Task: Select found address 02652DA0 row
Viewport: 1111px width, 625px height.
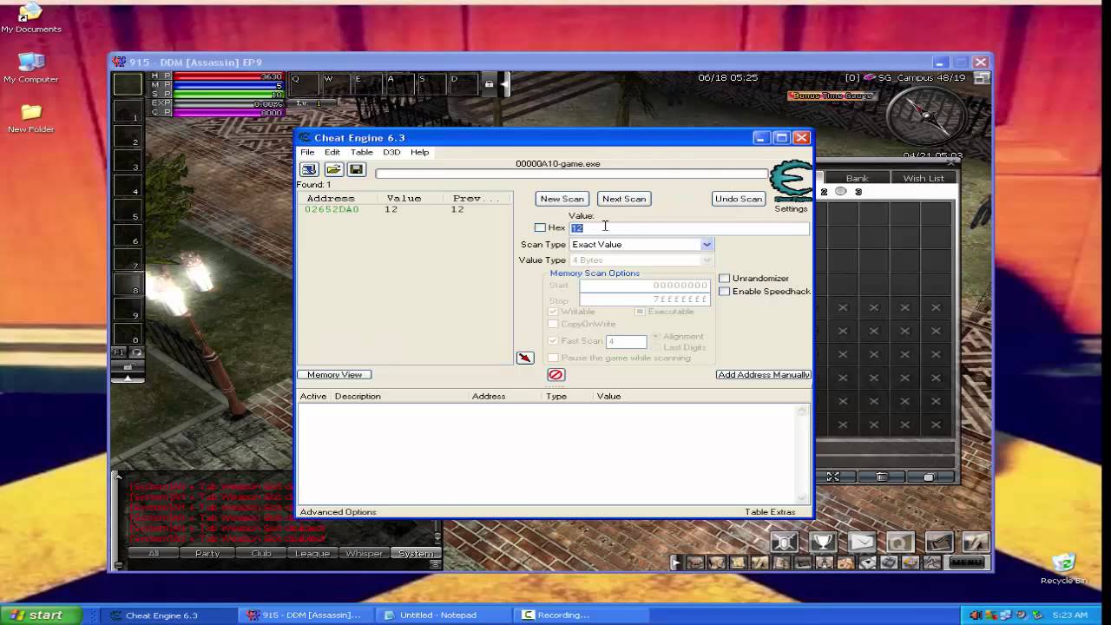Action: (x=404, y=209)
